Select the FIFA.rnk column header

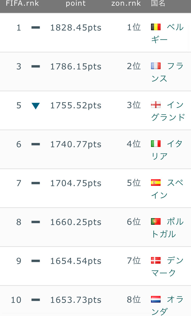click(22, 3)
